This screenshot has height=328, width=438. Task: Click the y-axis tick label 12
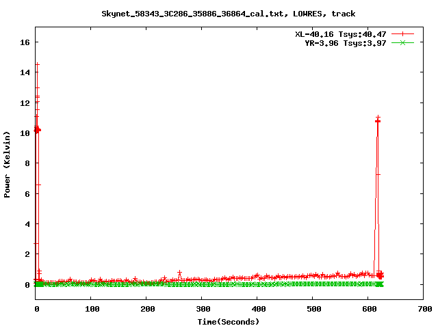coord(25,103)
